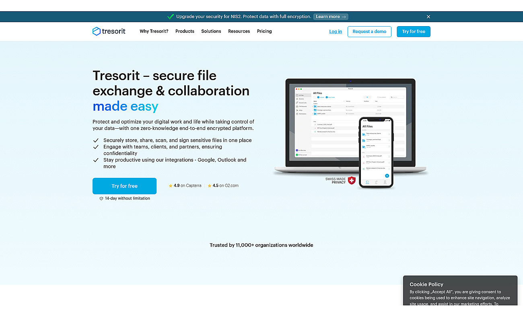Viewport: 523px width, 317px height.
Task: Dismiss the NIS2 announcement banner
Action: tap(428, 17)
